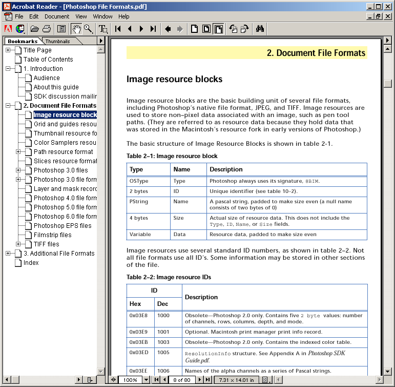Viewport: 395px width, 387px height.
Task: Select the Hand tool
Action: 76,29
